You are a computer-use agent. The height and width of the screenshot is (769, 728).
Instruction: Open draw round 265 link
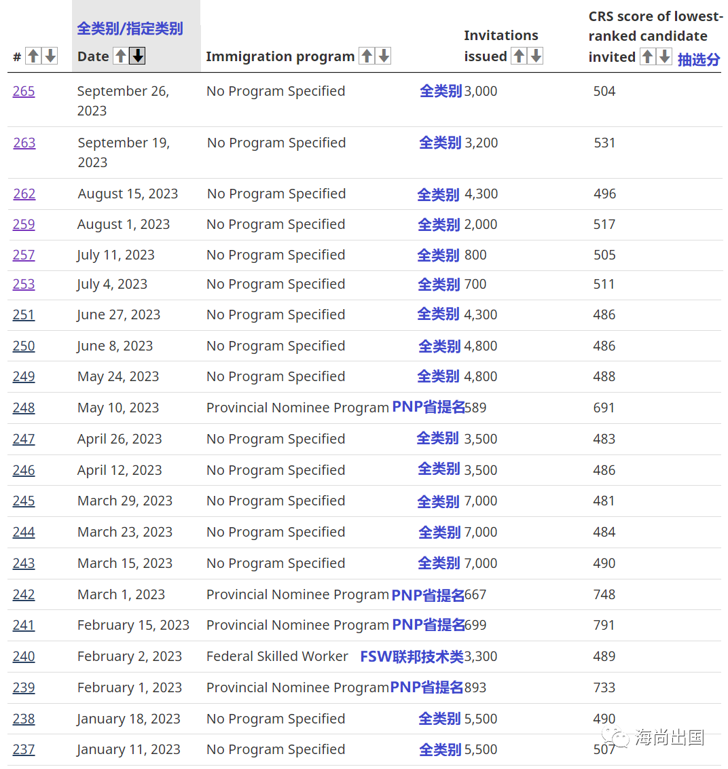point(24,91)
